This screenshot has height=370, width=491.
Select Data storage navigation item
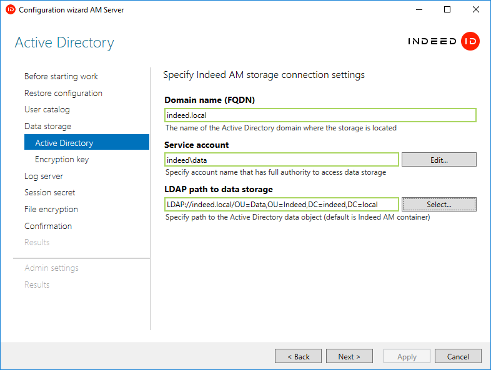47,126
